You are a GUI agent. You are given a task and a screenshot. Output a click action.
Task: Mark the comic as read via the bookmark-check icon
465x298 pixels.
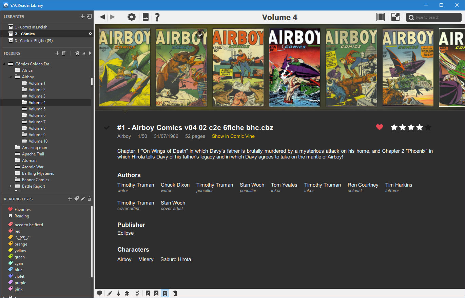[x=148, y=293]
